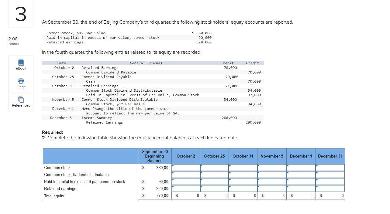Click Common stock cell under December 1
This screenshot has width=390, height=214.
pyautogui.click(x=301, y=168)
